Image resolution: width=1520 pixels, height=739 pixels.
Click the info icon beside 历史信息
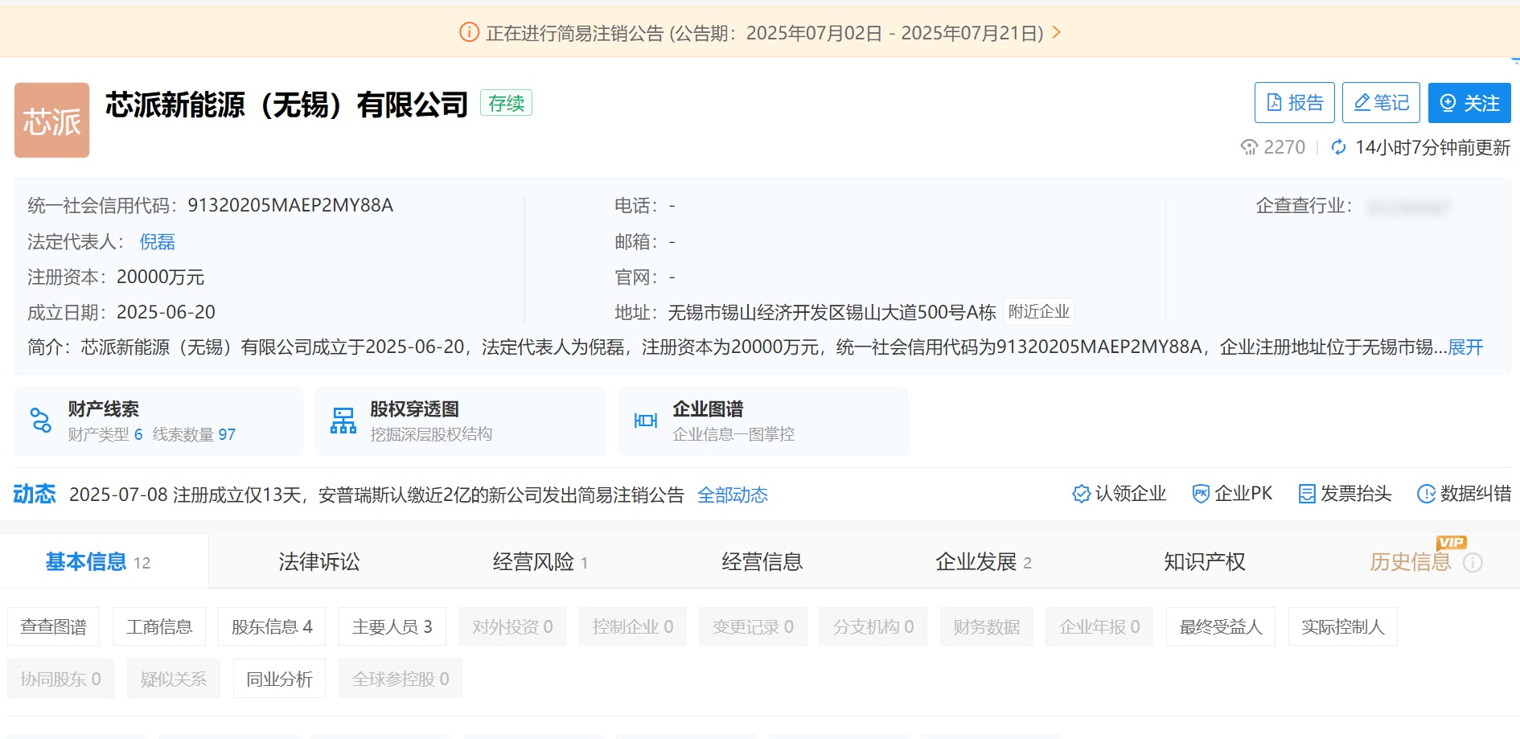pyautogui.click(x=1473, y=562)
